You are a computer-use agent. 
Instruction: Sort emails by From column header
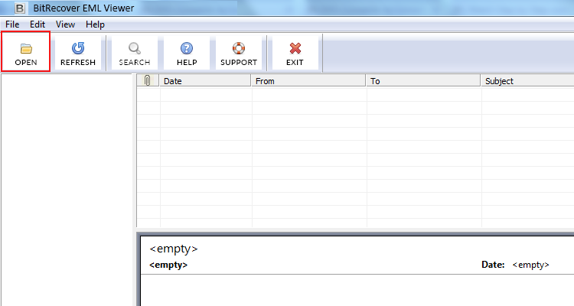308,80
